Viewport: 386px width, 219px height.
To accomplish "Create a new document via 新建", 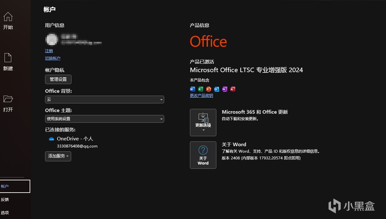I will coord(8,62).
